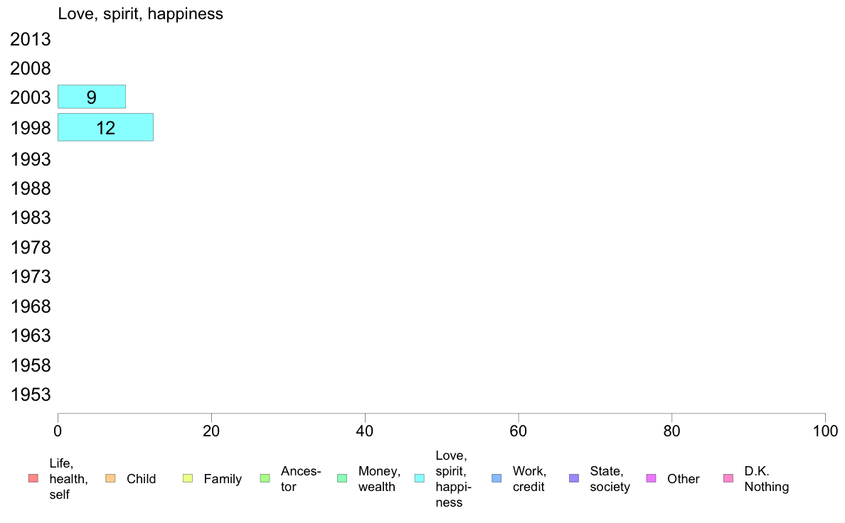
Task: Select the D.K. Nothing pink swatch
Action: point(728,478)
